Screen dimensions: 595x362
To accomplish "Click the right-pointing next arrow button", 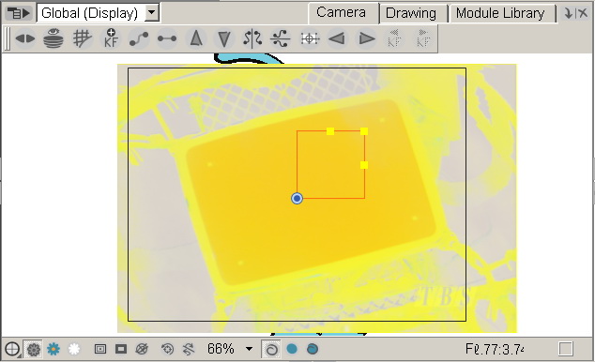I will [x=367, y=38].
